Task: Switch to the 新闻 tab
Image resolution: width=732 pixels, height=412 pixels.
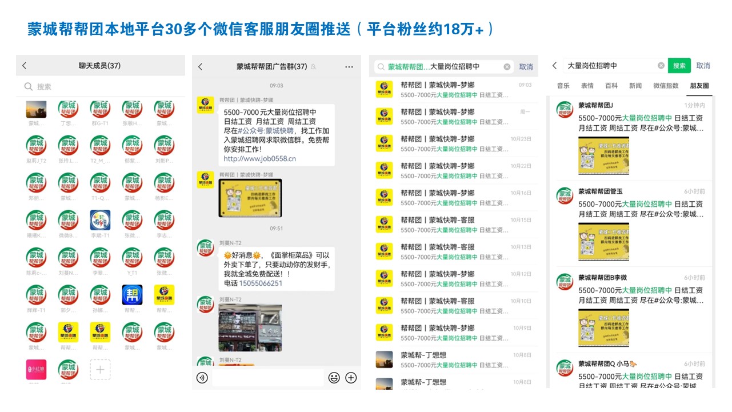Action: click(x=635, y=86)
